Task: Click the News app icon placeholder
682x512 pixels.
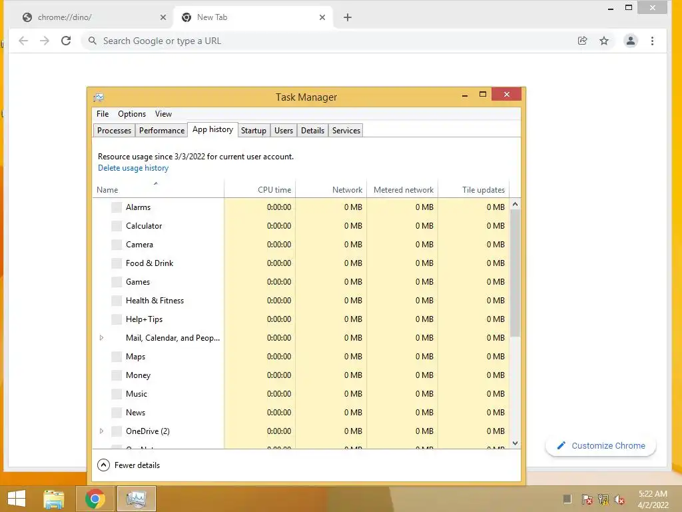Action: pos(116,413)
